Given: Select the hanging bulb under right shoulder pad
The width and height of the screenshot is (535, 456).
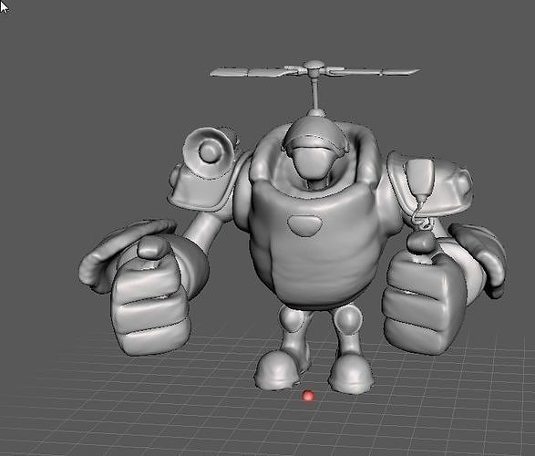Looking at the screenshot, I should (422, 243).
